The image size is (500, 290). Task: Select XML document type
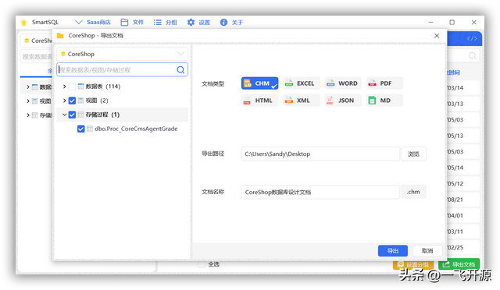[301, 101]
